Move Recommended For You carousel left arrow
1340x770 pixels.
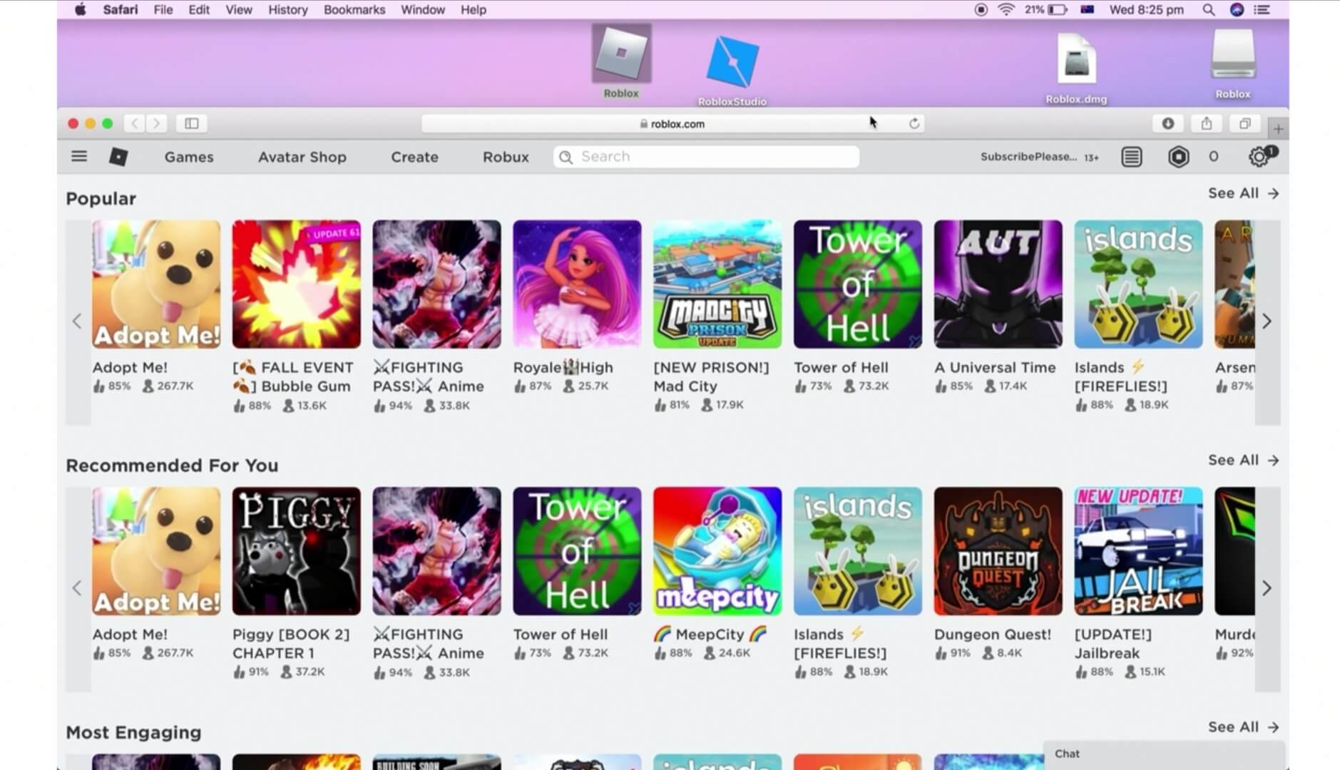point(77,588)
